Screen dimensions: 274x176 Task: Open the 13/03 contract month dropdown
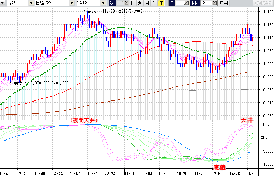[x=103, y=3]
